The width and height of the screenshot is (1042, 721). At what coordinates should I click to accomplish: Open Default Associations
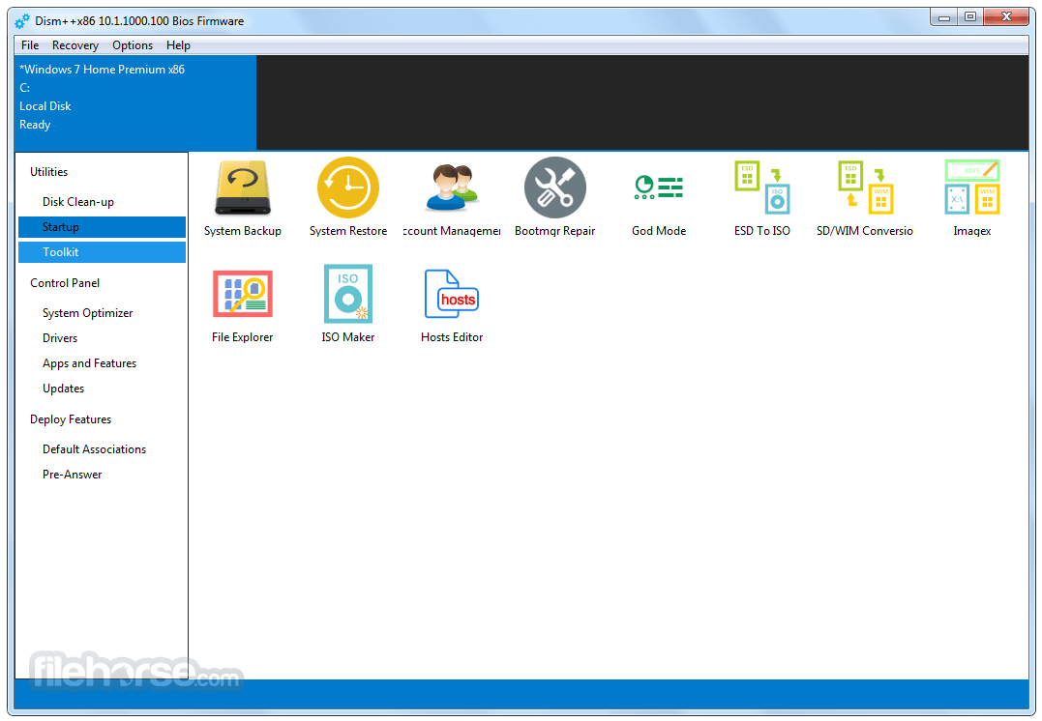[103, 449]
